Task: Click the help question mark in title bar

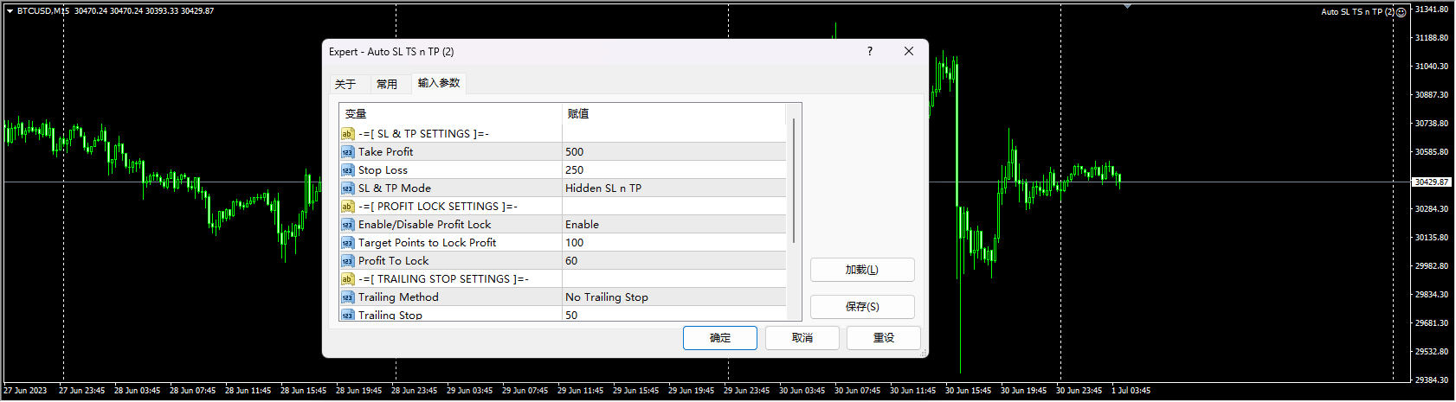Action: coord(870,52)
